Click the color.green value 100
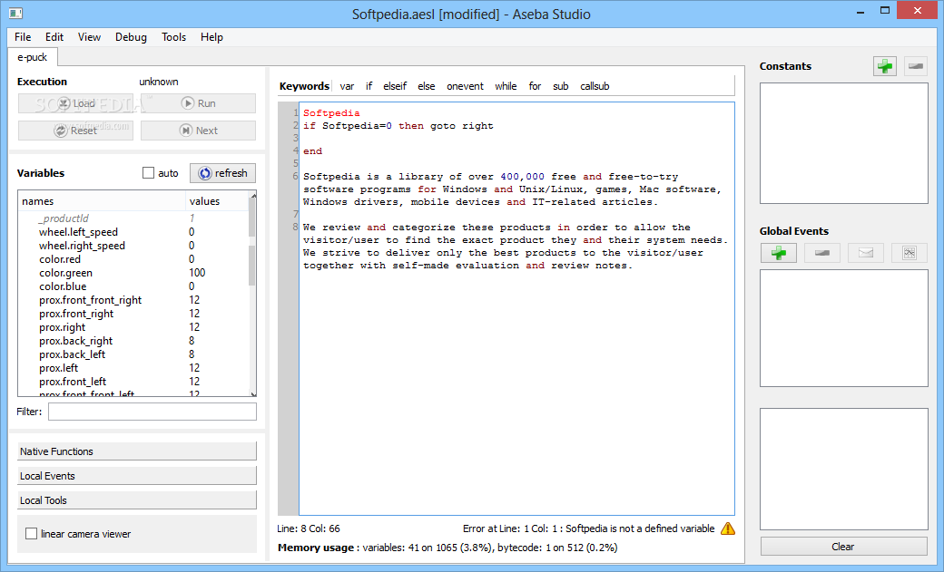The width and height of the screenshot is (944, 572). [197, 273]
